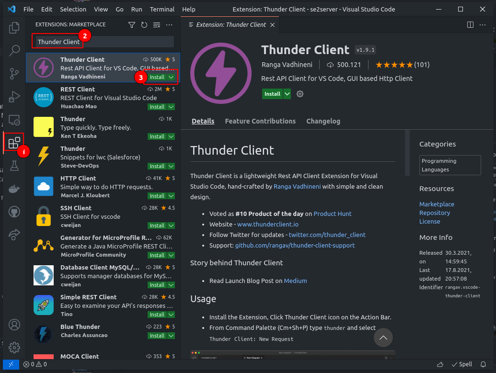Open the Product Hunt link

point(332,214)
